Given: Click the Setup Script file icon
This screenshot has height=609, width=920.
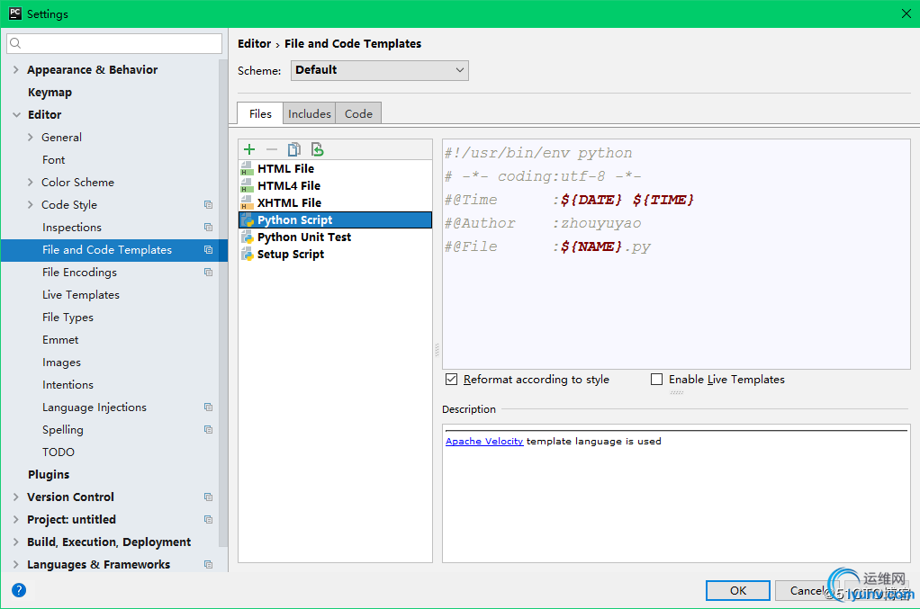Looking at the screenshot, I should (x=248, y=255).
